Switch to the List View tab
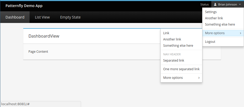The height and width of the screenshot is (107, 244). [x=42, y=17]
